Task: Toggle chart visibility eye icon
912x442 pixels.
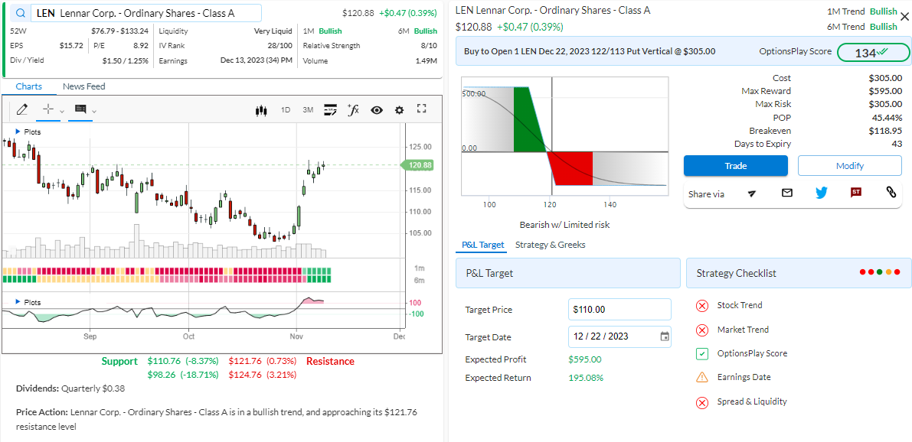Action: click(377, 110)
